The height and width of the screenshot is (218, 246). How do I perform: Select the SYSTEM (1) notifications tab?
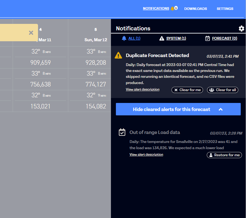tap(176, 38)
